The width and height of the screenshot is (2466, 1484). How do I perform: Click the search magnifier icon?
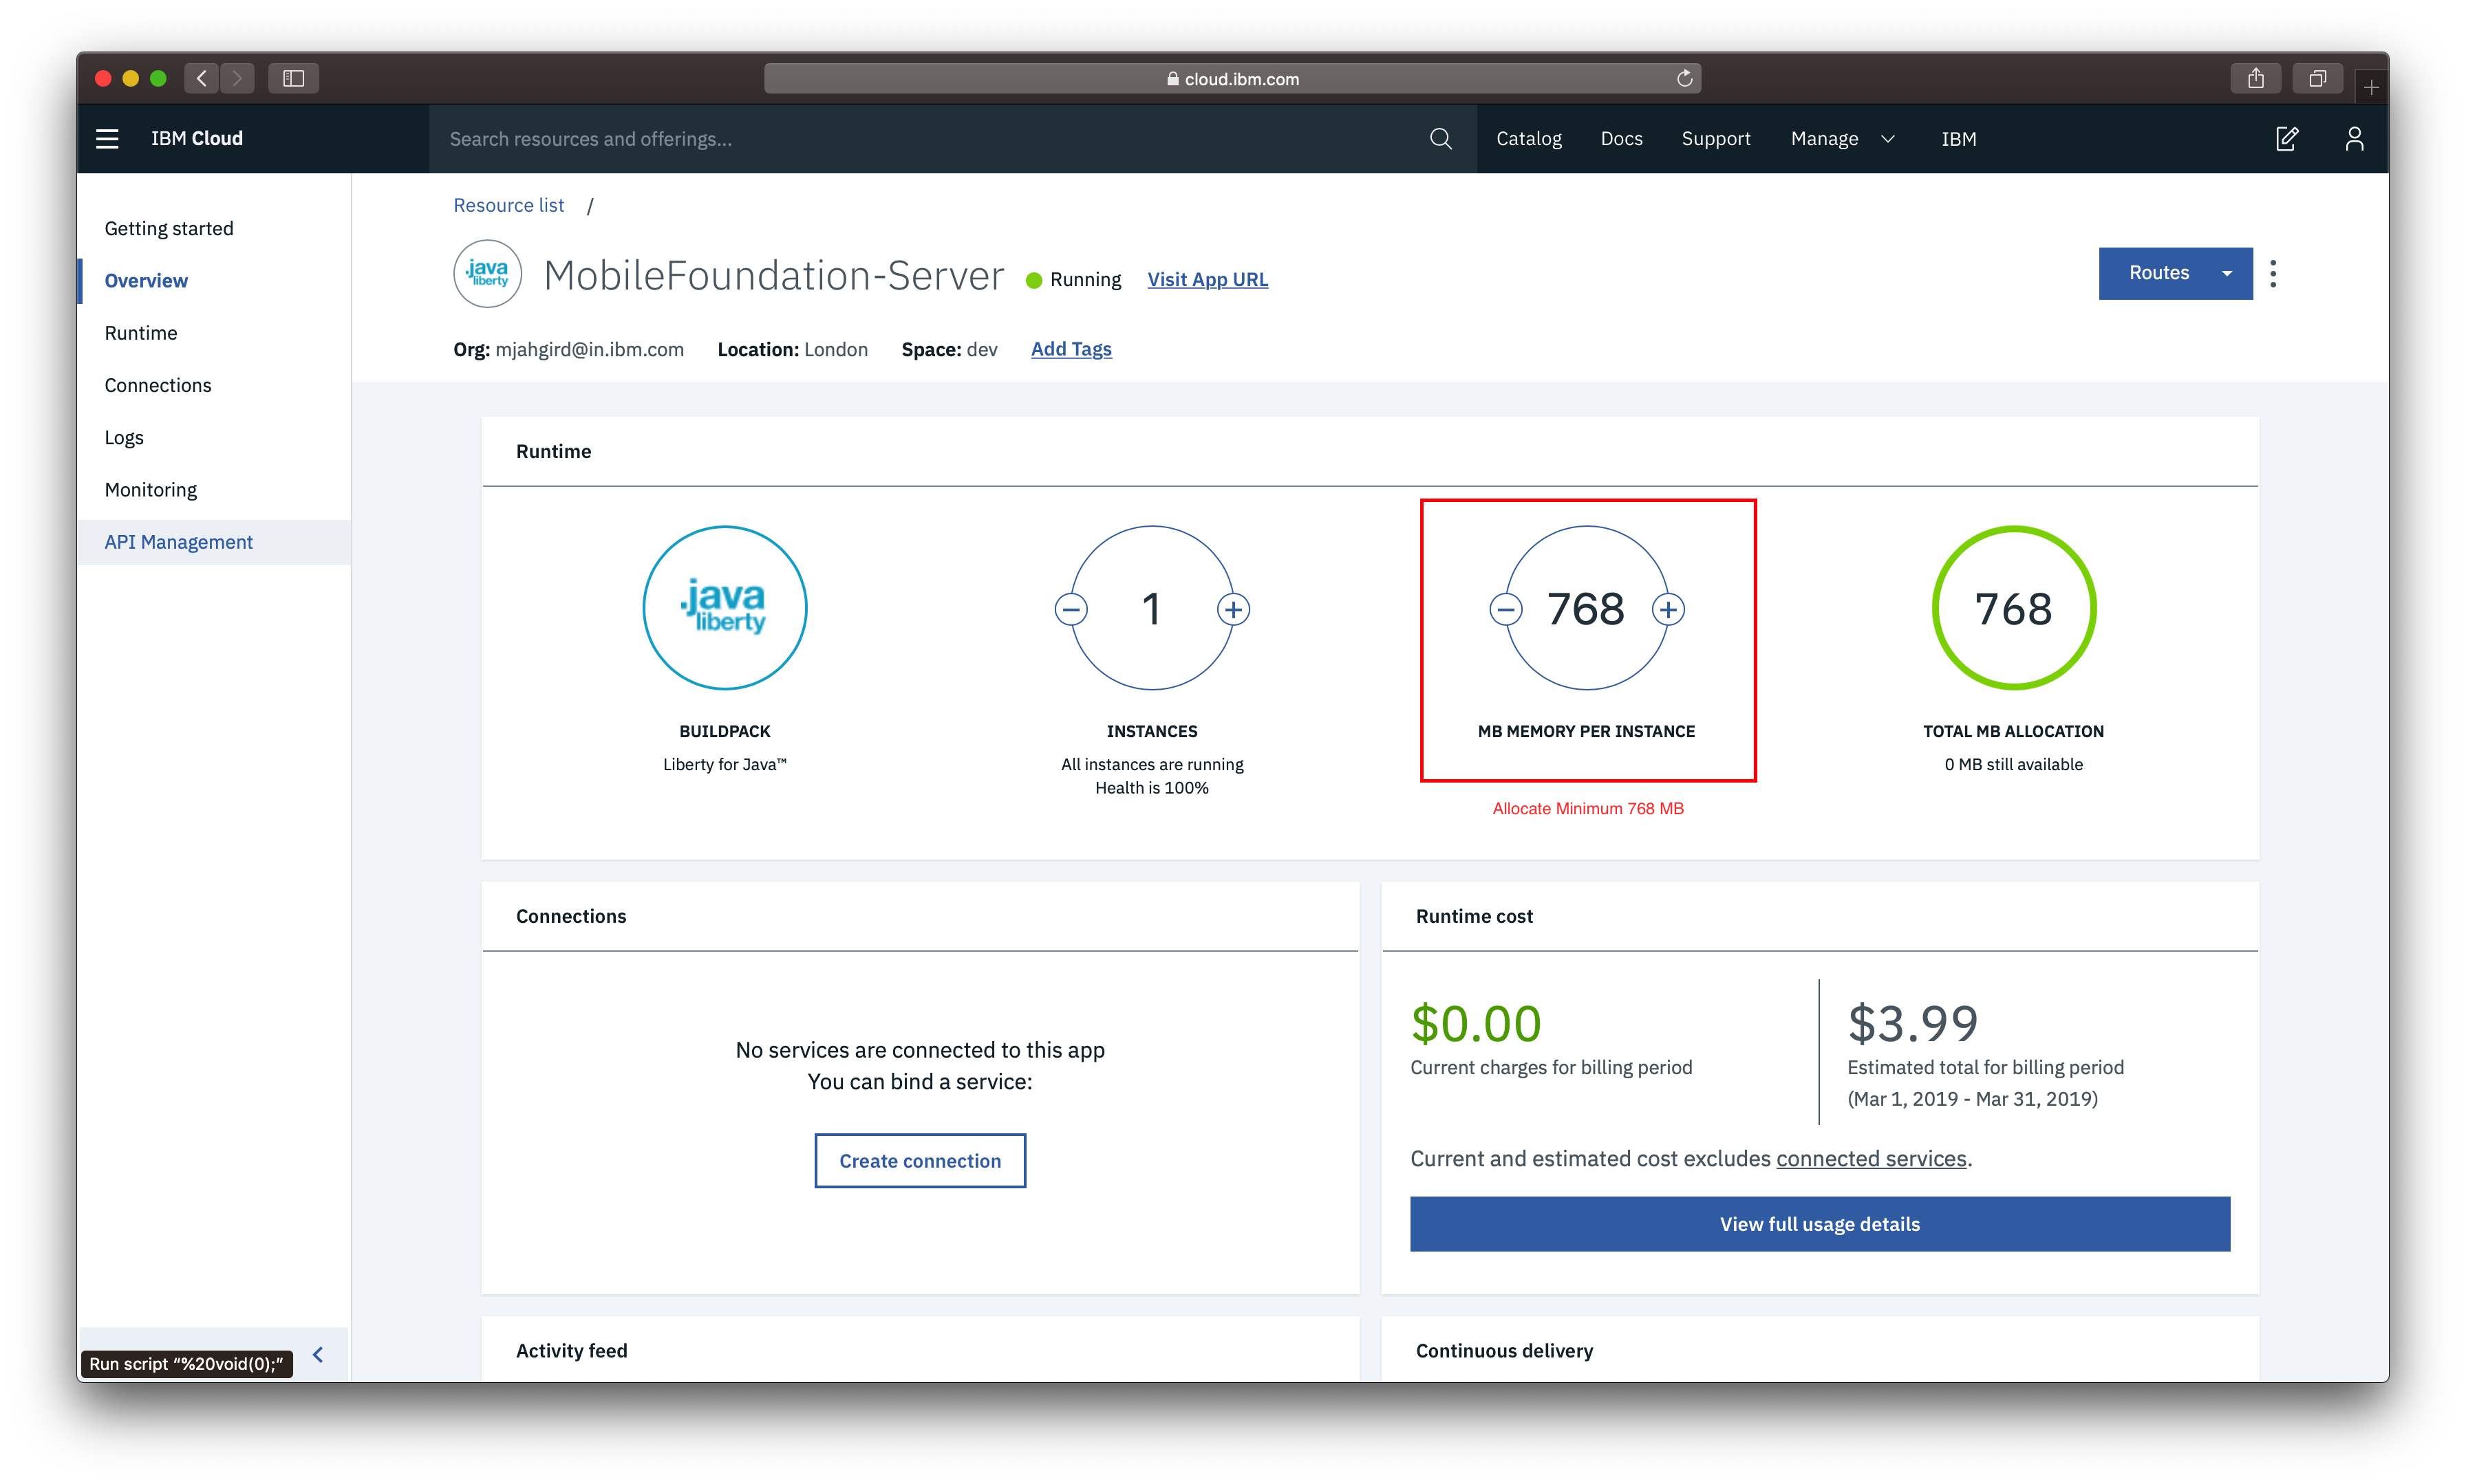(x=1439, y=139)
